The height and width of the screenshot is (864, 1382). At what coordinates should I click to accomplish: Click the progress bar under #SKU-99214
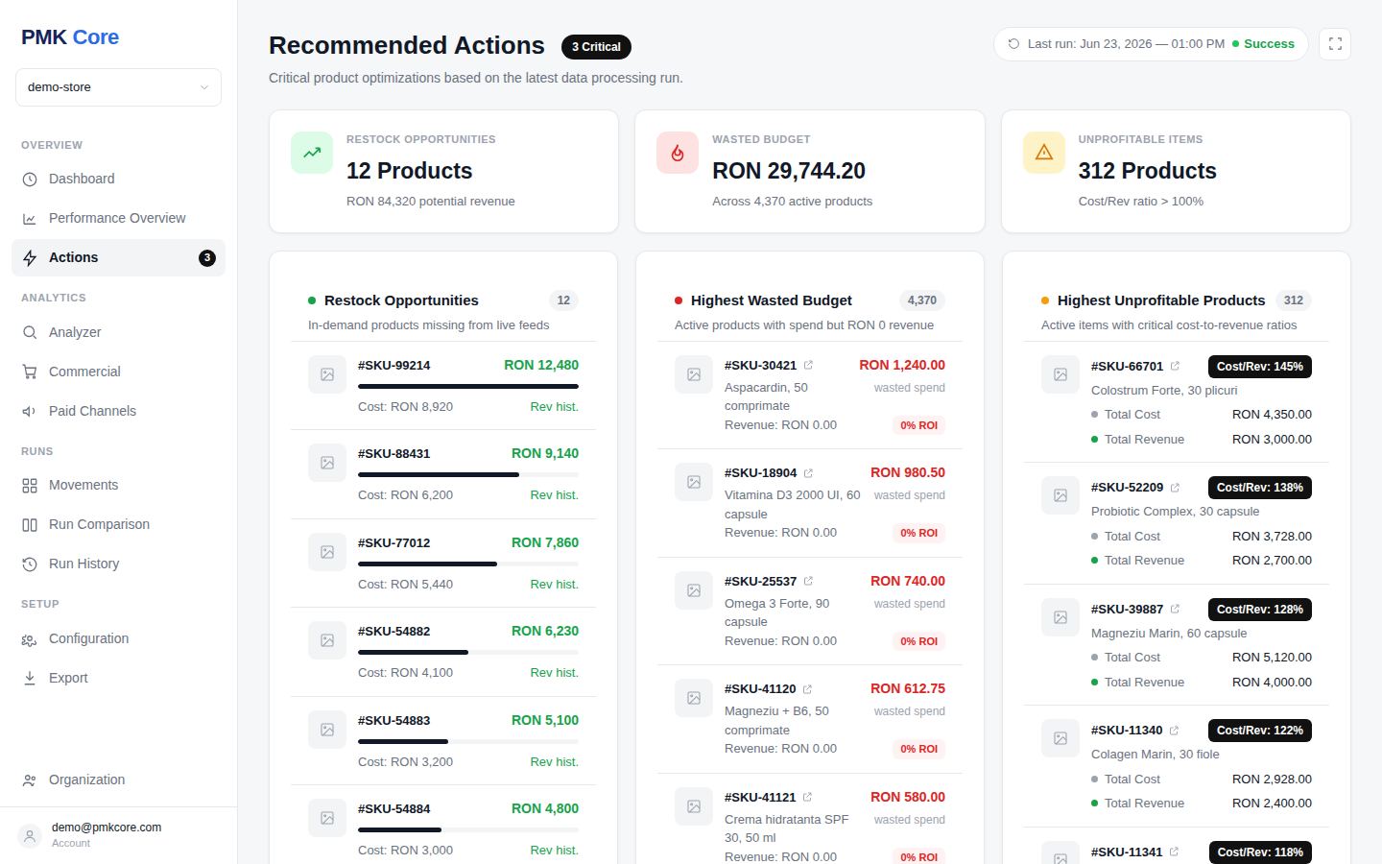(468, 386)
